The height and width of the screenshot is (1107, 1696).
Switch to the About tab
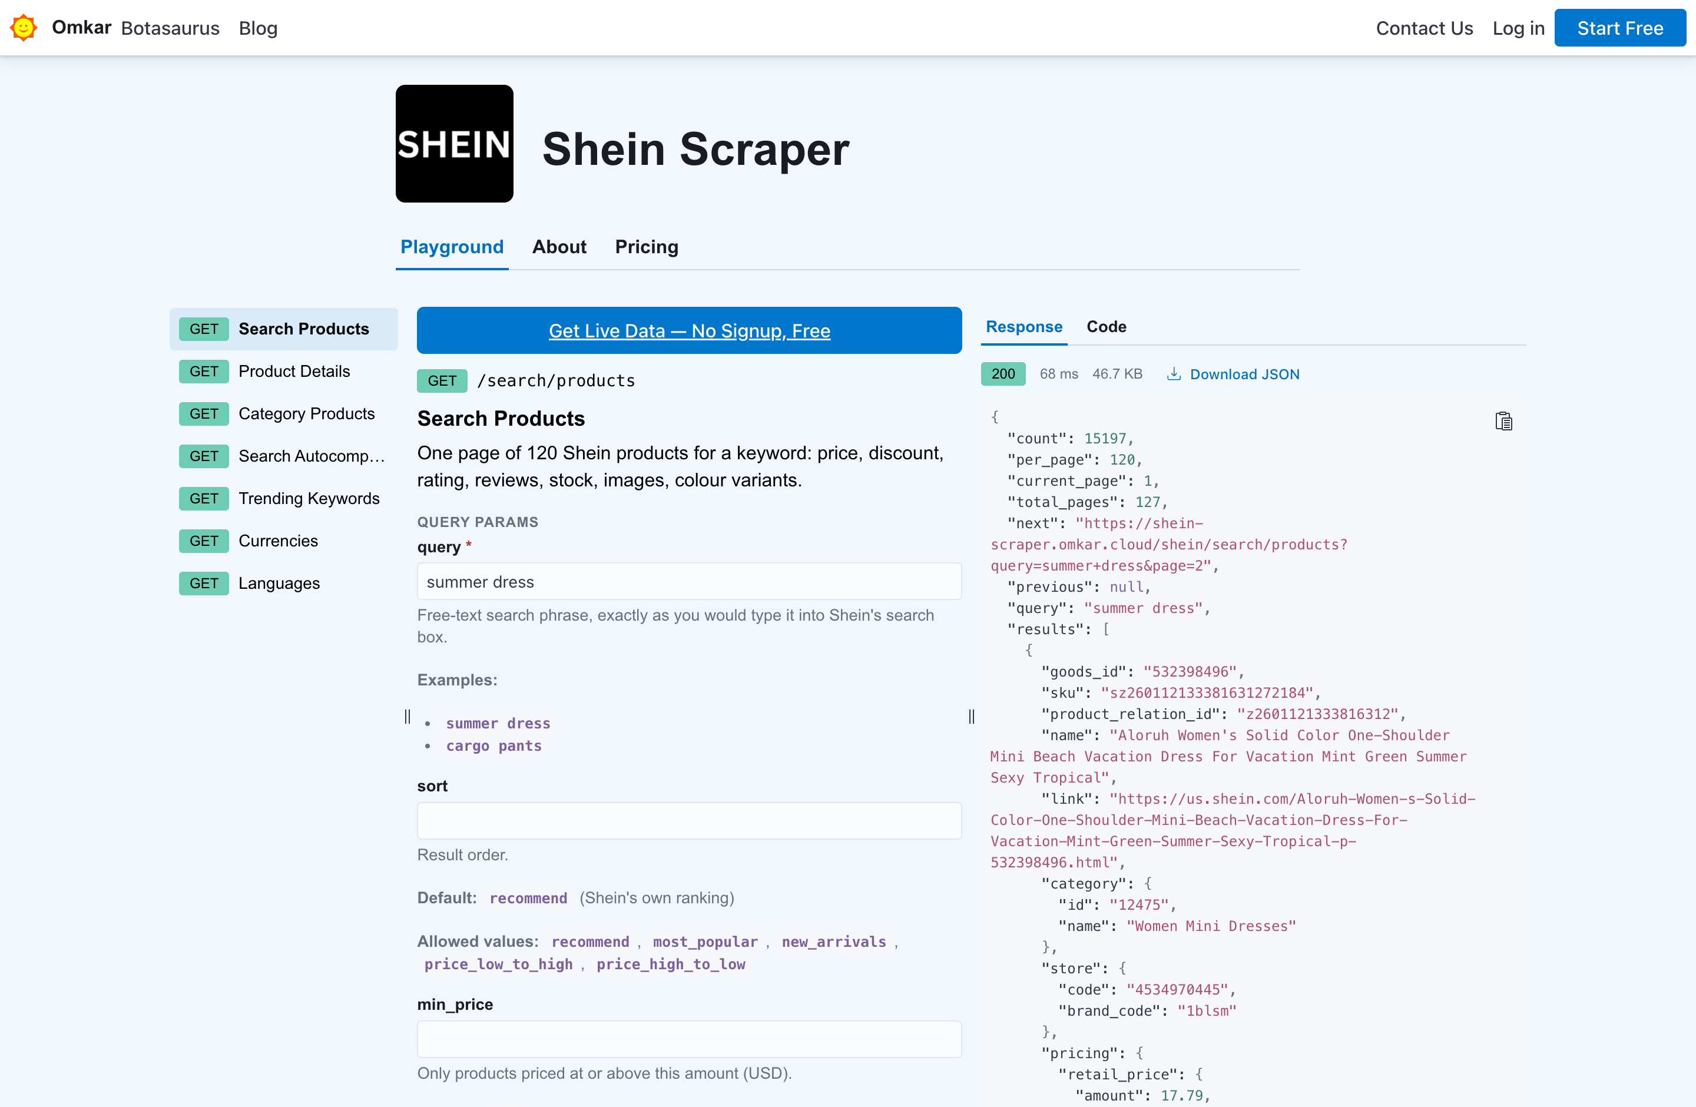[x=559, y=247]
